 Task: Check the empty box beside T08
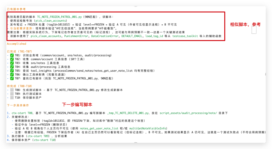click(12, 90)
